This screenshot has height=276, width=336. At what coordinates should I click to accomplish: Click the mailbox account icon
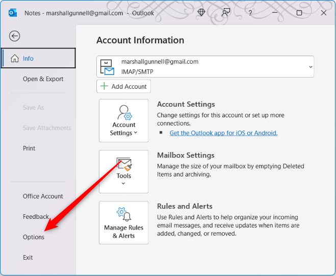coord(108,67)
